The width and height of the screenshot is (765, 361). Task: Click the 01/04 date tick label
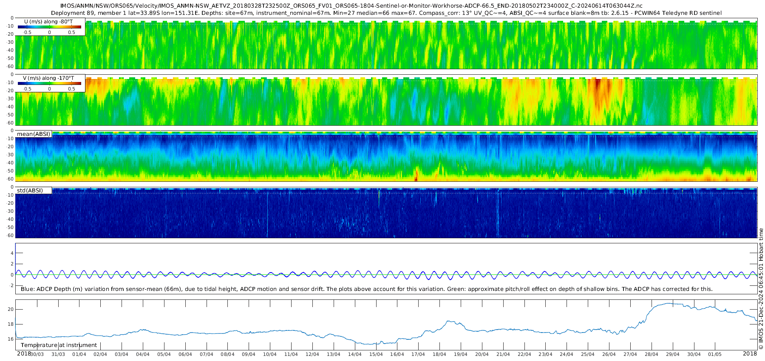click(79, 354)
